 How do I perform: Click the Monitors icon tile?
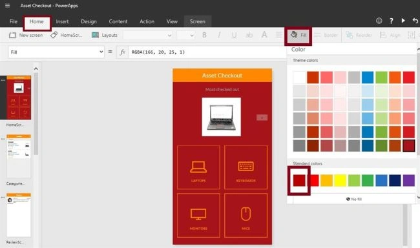tap(198, 215)
